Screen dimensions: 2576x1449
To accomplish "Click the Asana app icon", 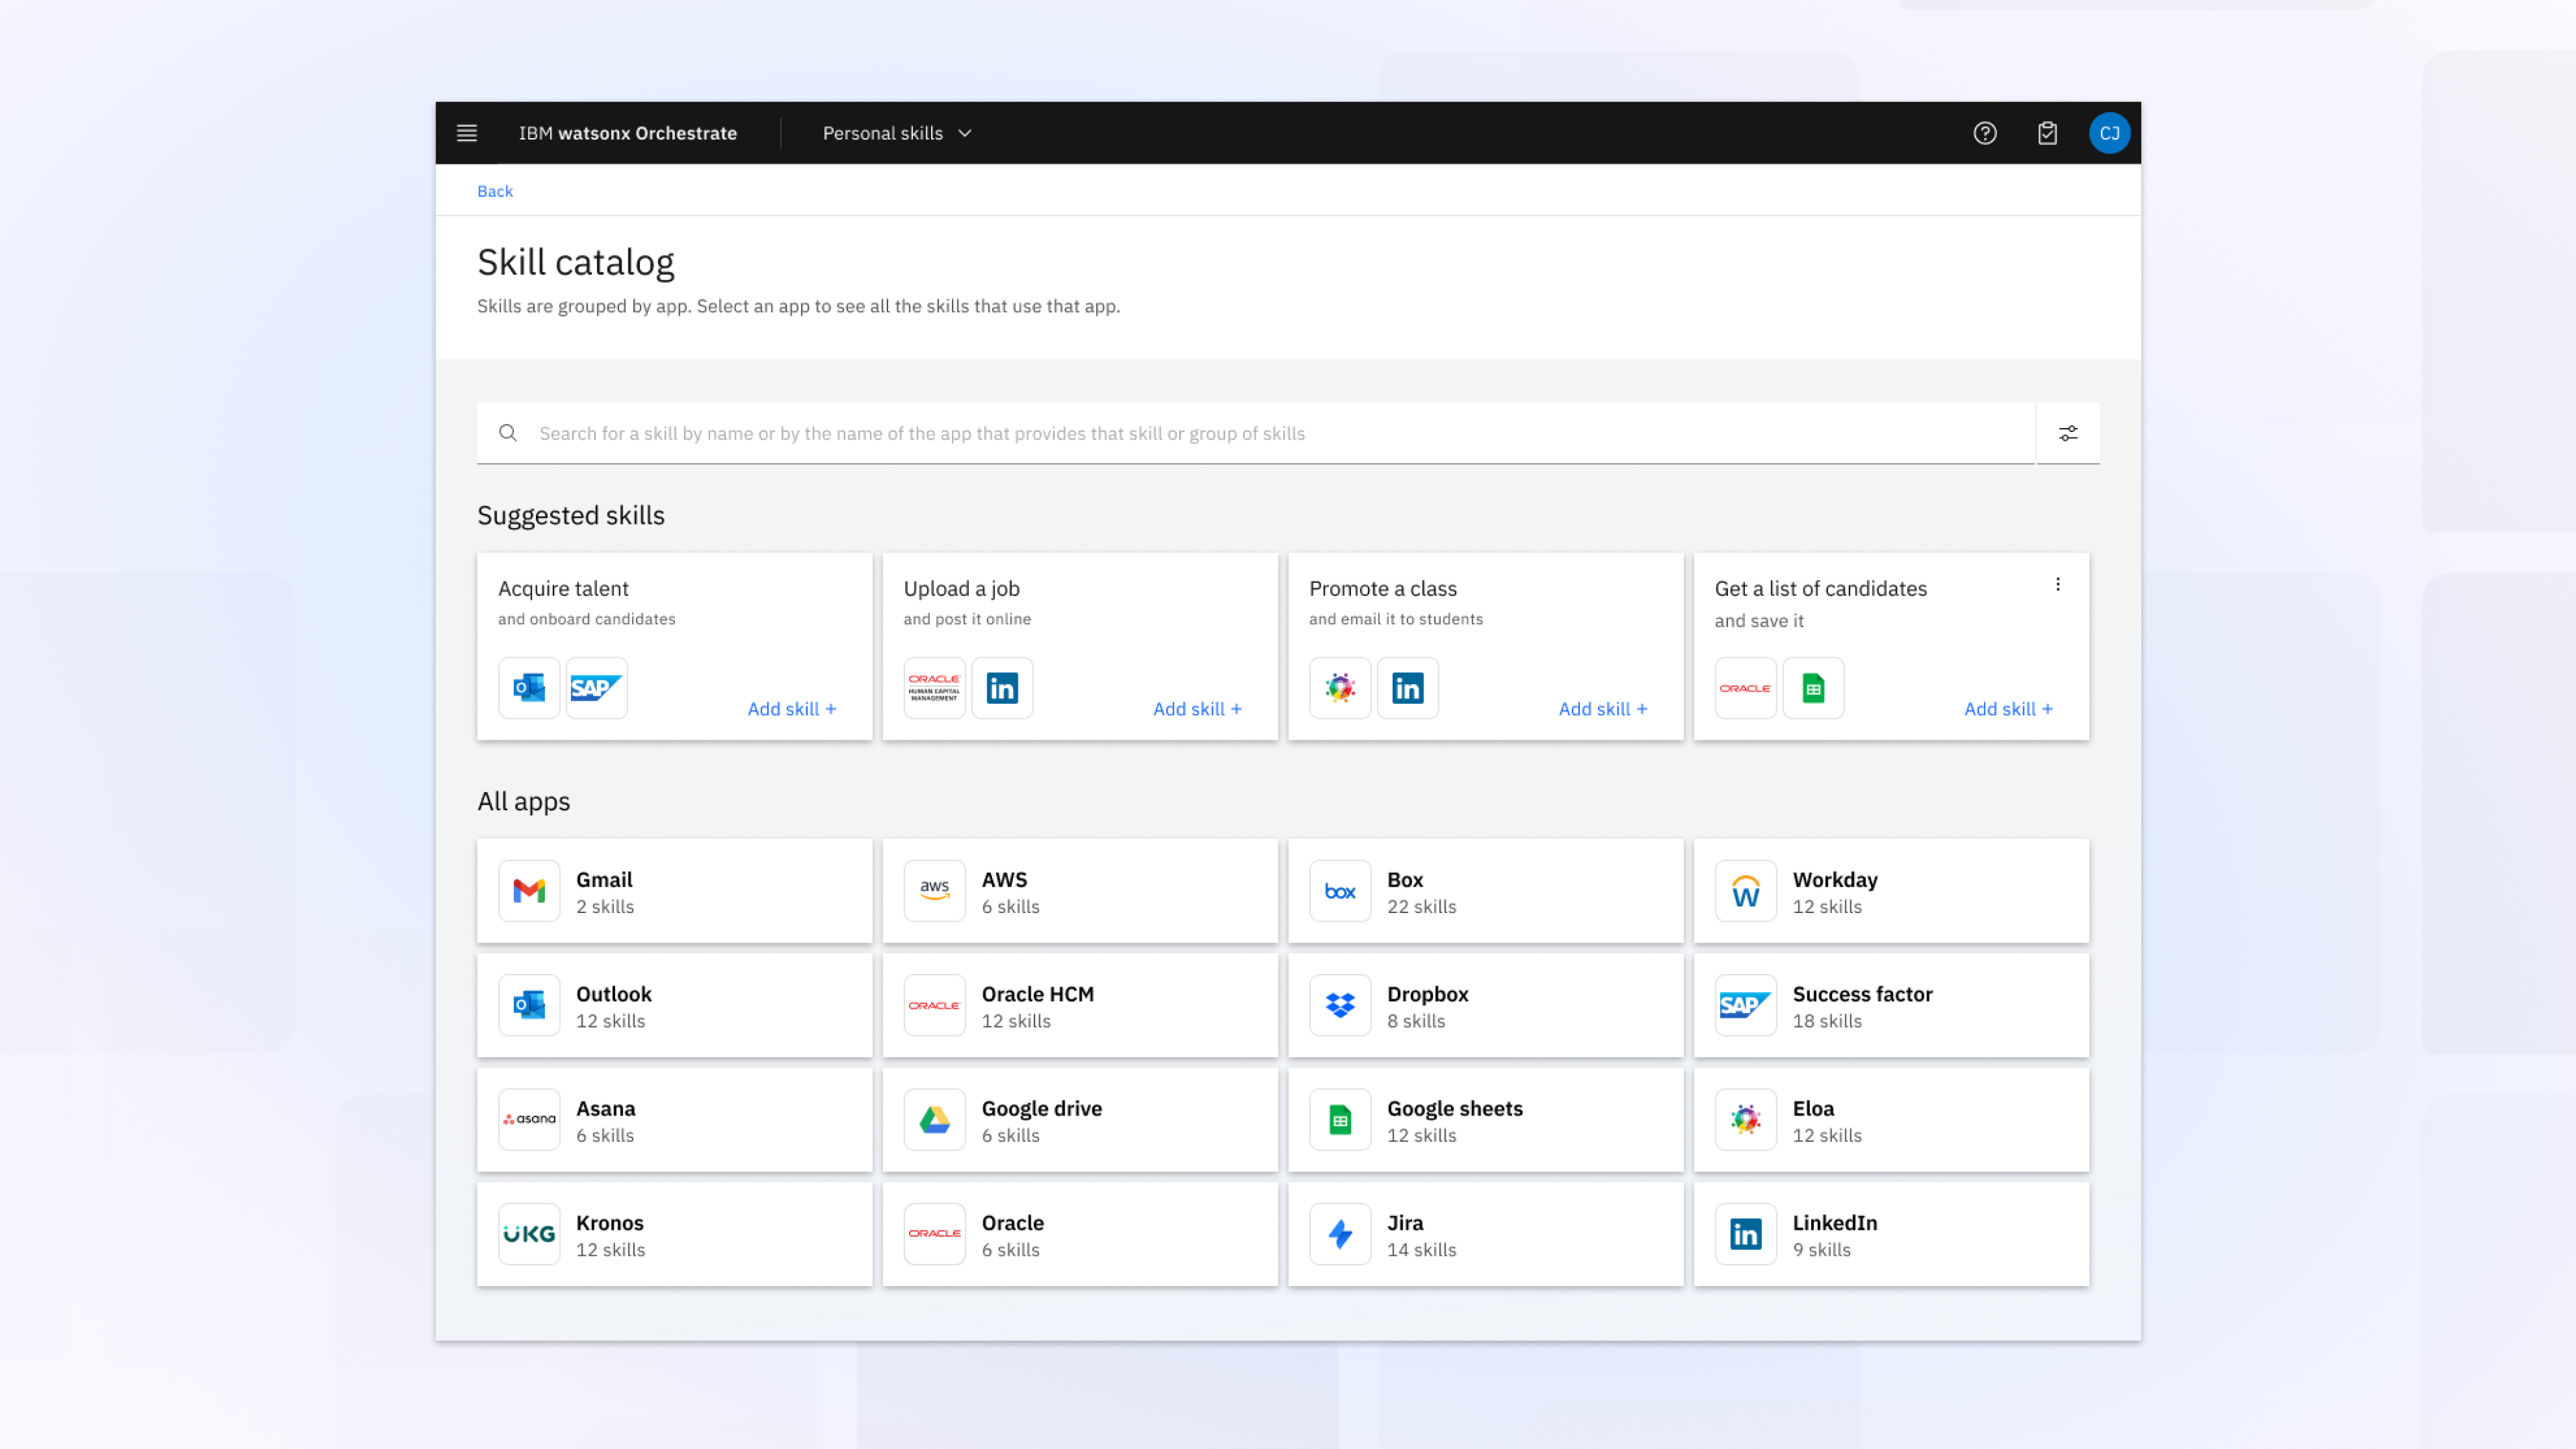I will pos(529,1120).
